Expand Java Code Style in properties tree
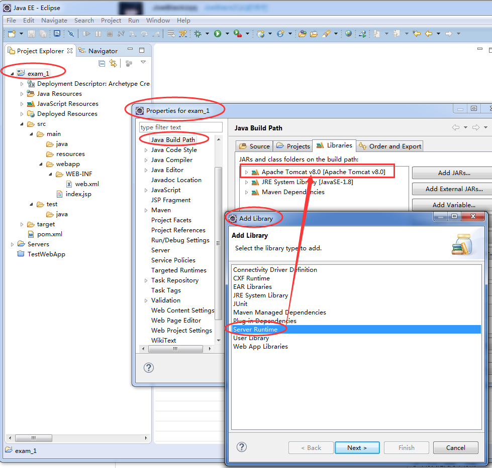The height and width of the screenshot is (468, 492). (x=146, y=150)
